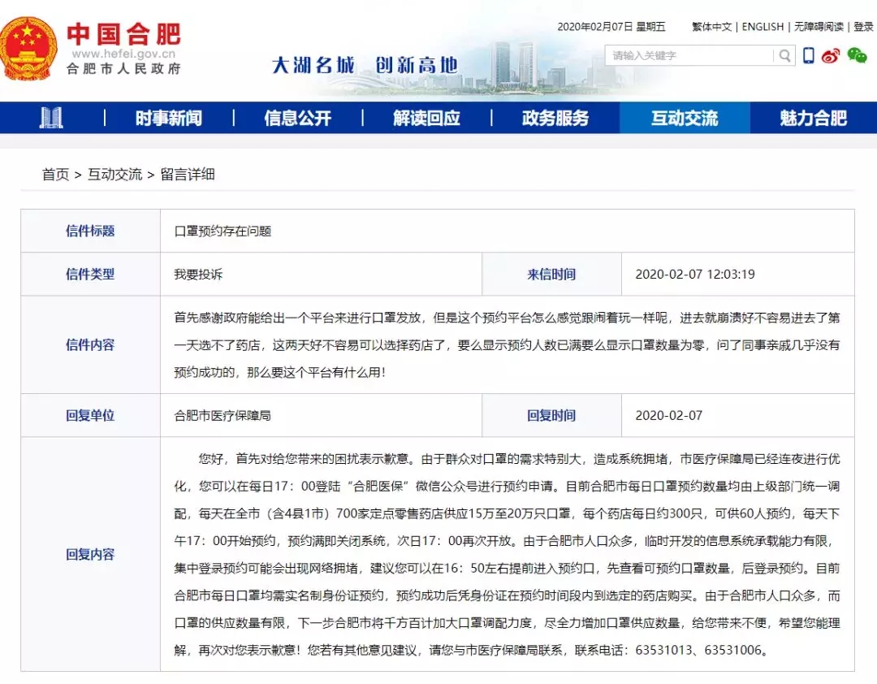877x684 pixels.
Task: Open the 信息公开 menu
Action: (297, 118)
